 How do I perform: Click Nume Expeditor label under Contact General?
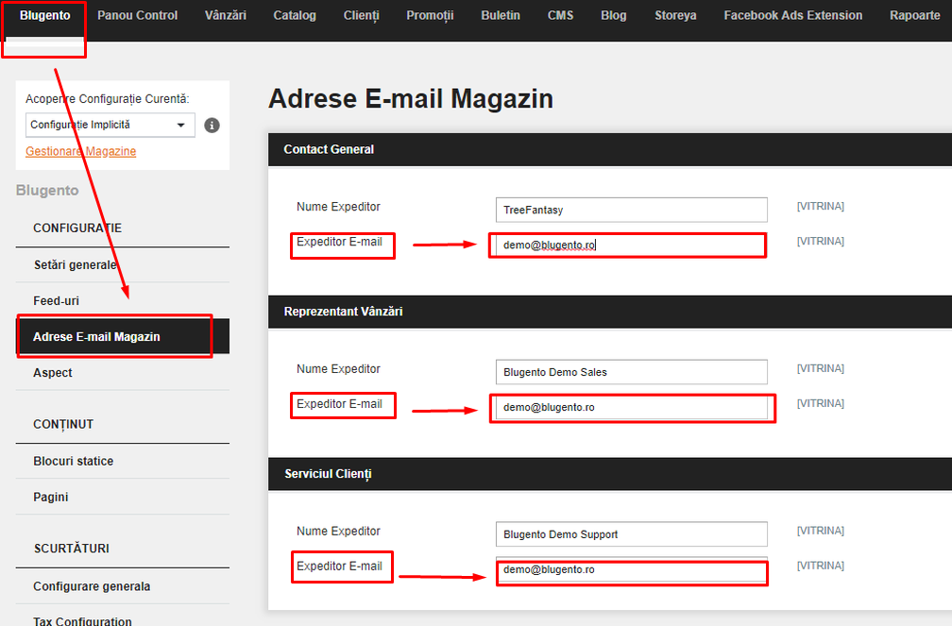pos(338,207)
